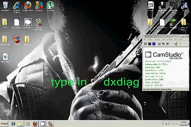Click the network icon in system tray
The image size is (191, 127).
173,124
